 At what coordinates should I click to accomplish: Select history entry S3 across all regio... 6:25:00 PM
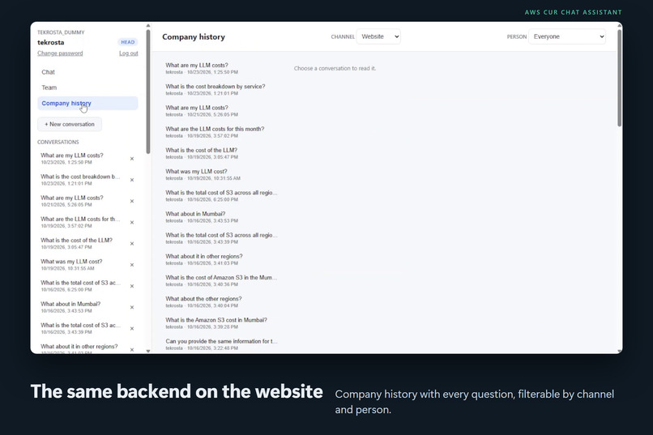(221, 196)
